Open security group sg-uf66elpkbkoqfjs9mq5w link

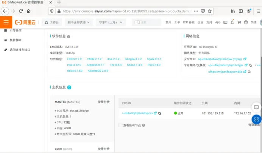pos(220,59)
